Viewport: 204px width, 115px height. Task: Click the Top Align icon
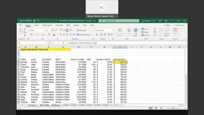[x=61, y=30]
